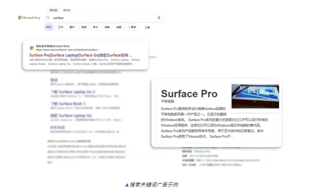This screenshot has width=313, height=193.
Task: Select the 图片 filter tab
Action: point(72,27)
